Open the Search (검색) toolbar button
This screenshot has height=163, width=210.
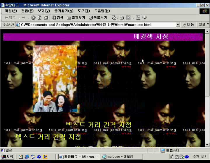point(58,18)
